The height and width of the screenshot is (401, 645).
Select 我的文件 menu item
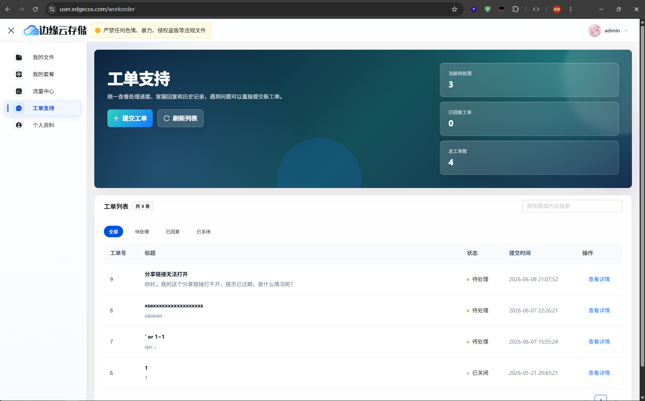(43, 57)
